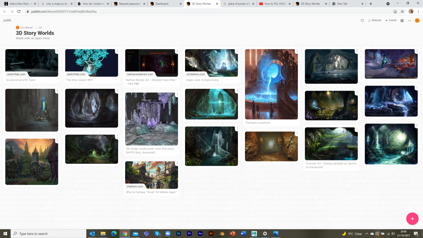Open author Lilu Bevan's profile link
The width and height of the screenshot is (423, 238).
(26, 28)
